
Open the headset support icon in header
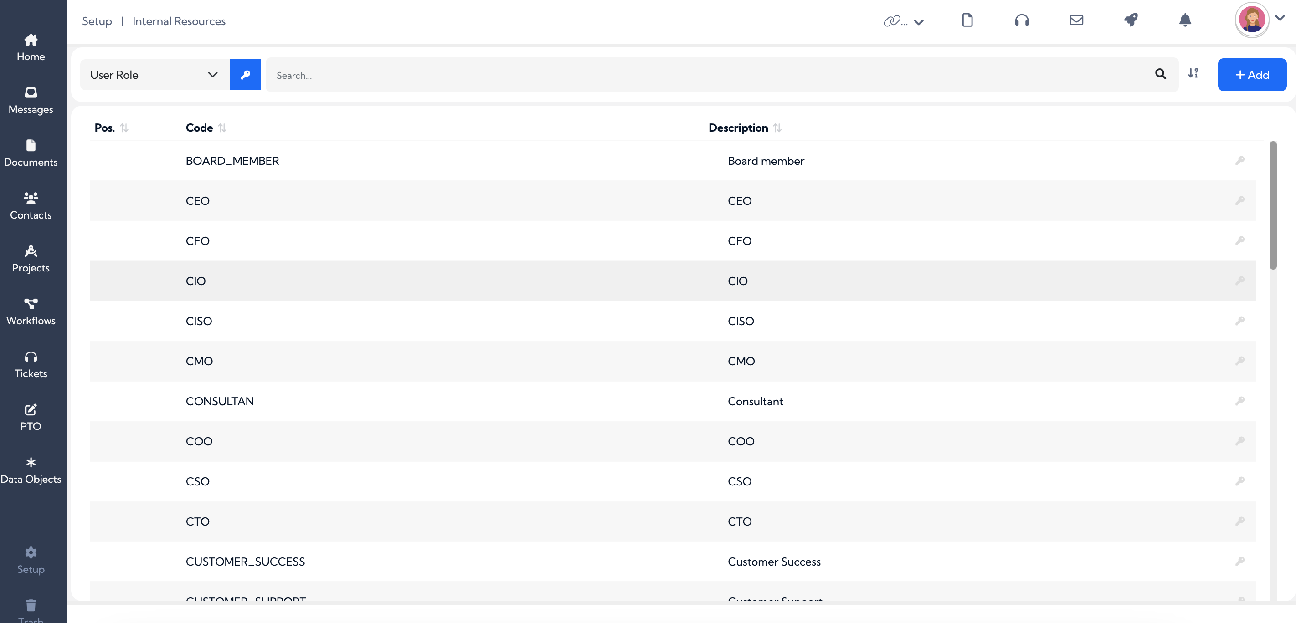click(1022, 20)
